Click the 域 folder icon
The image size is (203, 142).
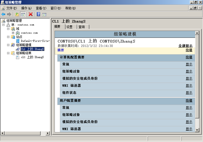13,29
